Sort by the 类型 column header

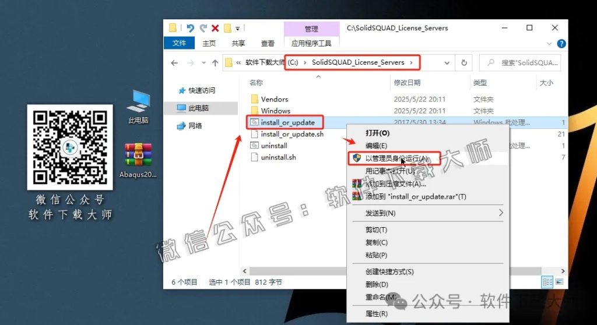(x=480, y=83)
